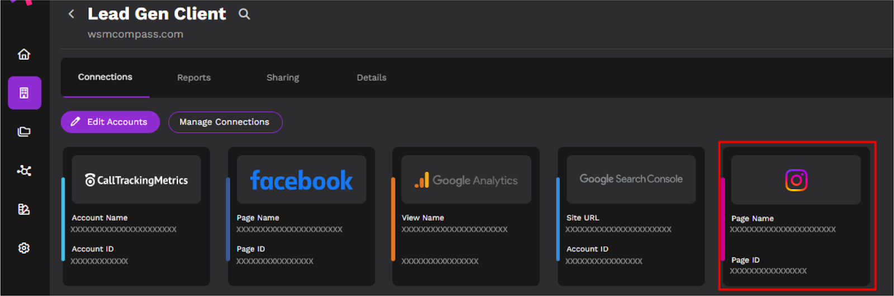This screenshot has height=296, width=894.
Task: Switch to the Connections tab
Action: pos(105,77)
